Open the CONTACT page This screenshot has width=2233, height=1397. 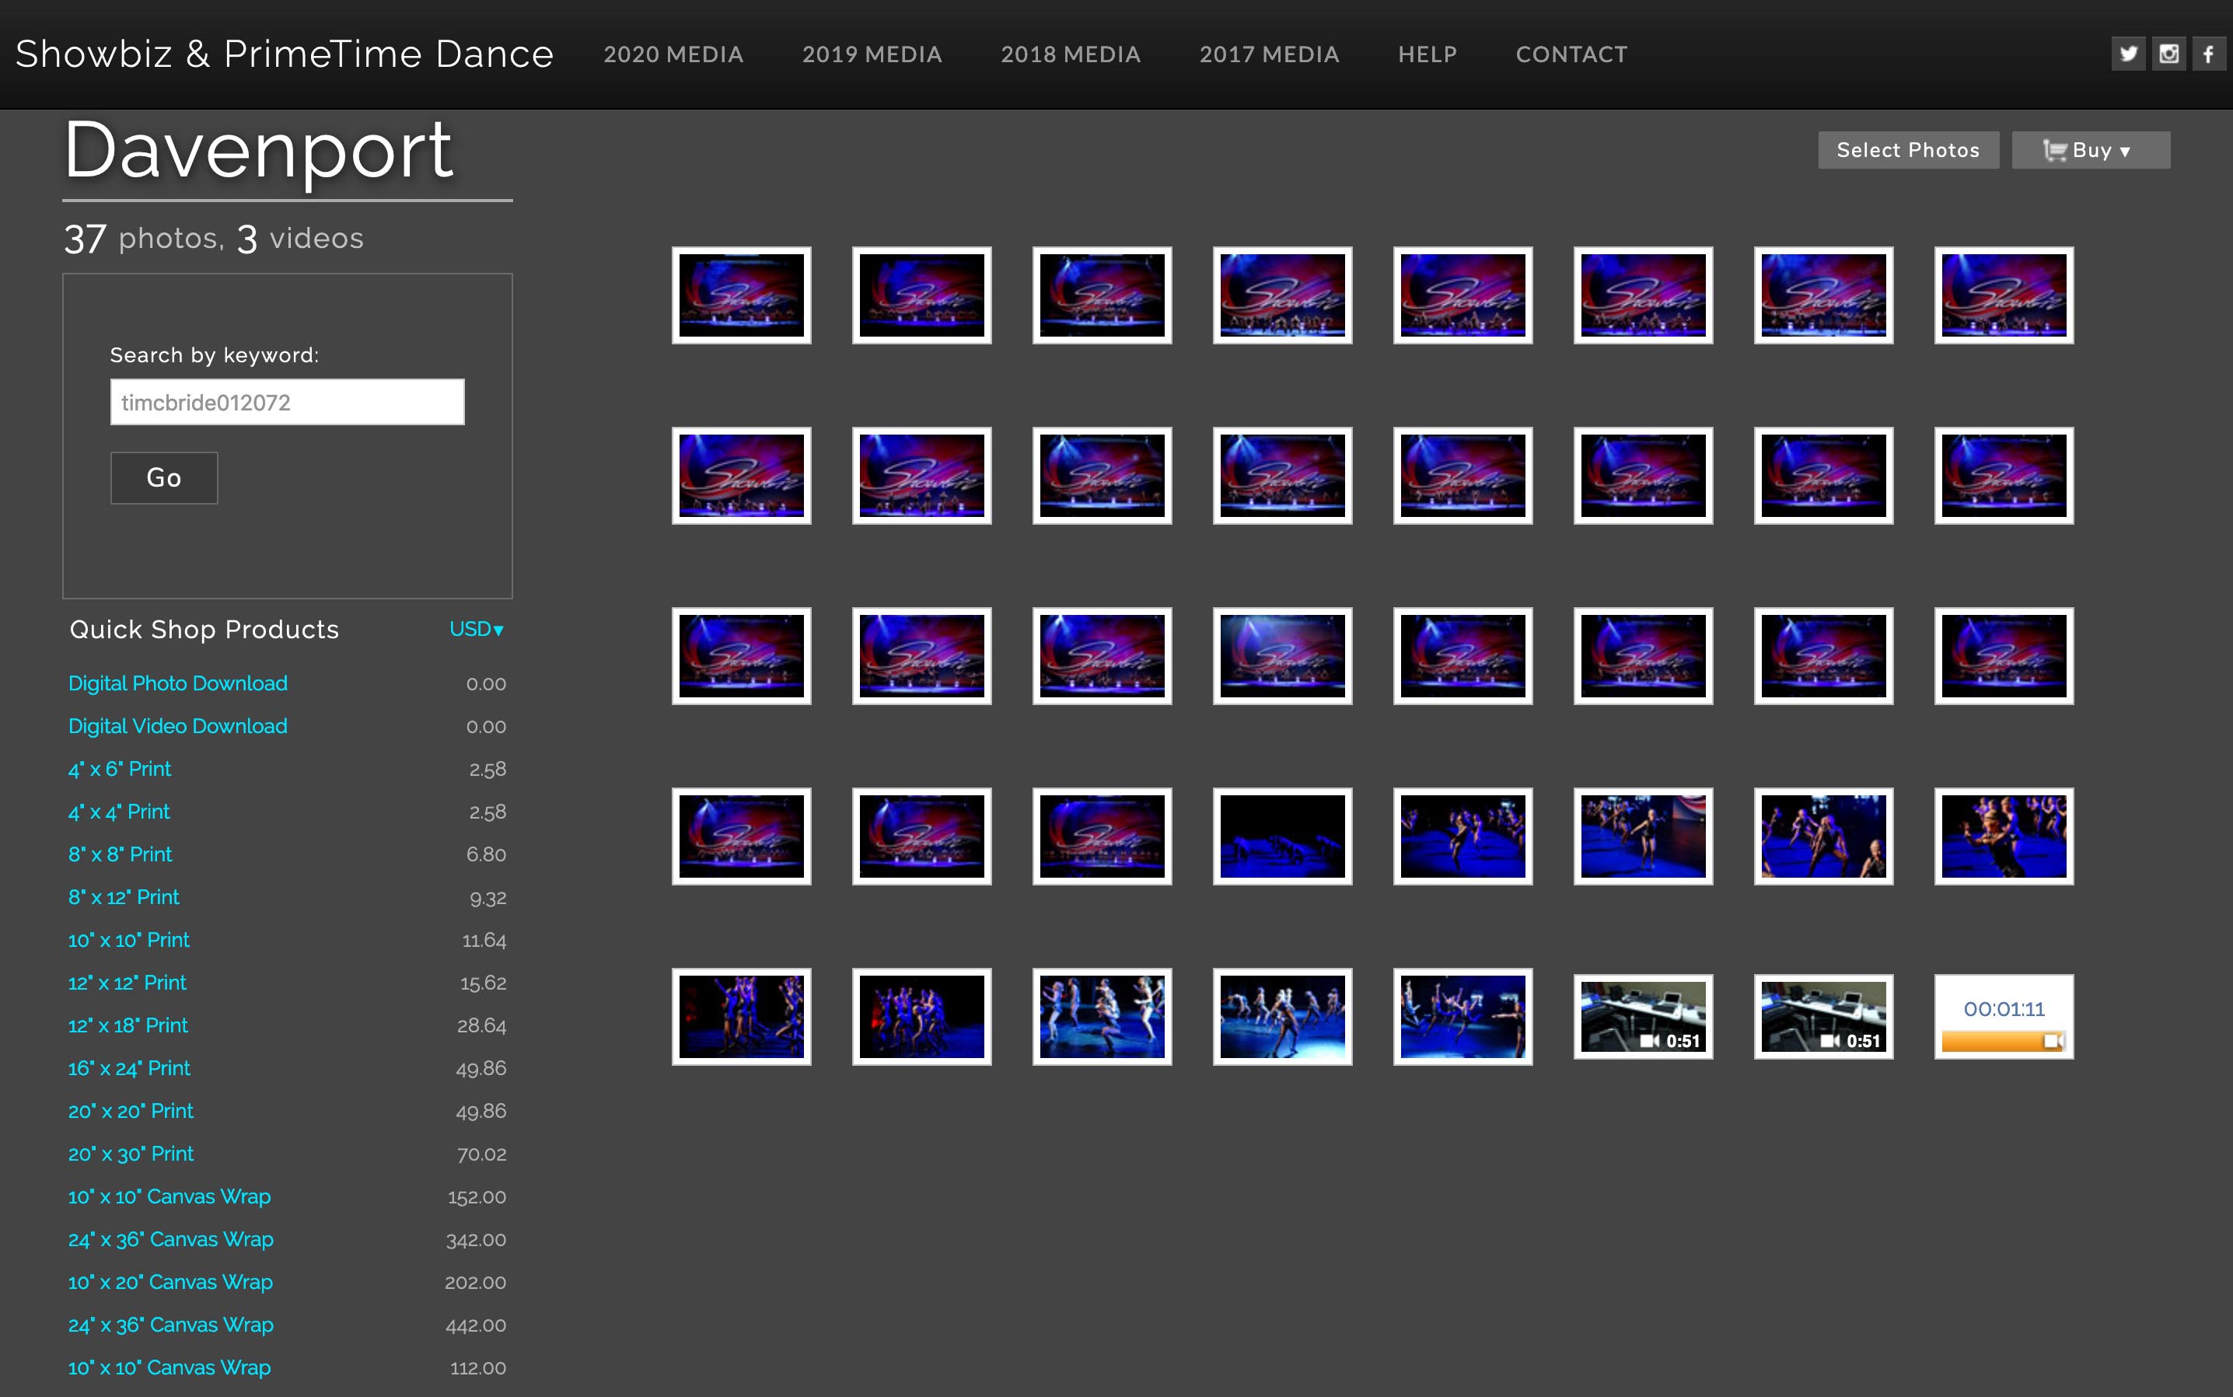[1571, 54]
